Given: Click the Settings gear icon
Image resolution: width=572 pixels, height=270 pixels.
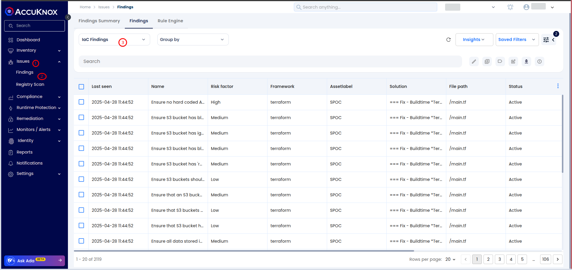Looking at the screenshot, I should pyautogui.click(x=11, y=174).
